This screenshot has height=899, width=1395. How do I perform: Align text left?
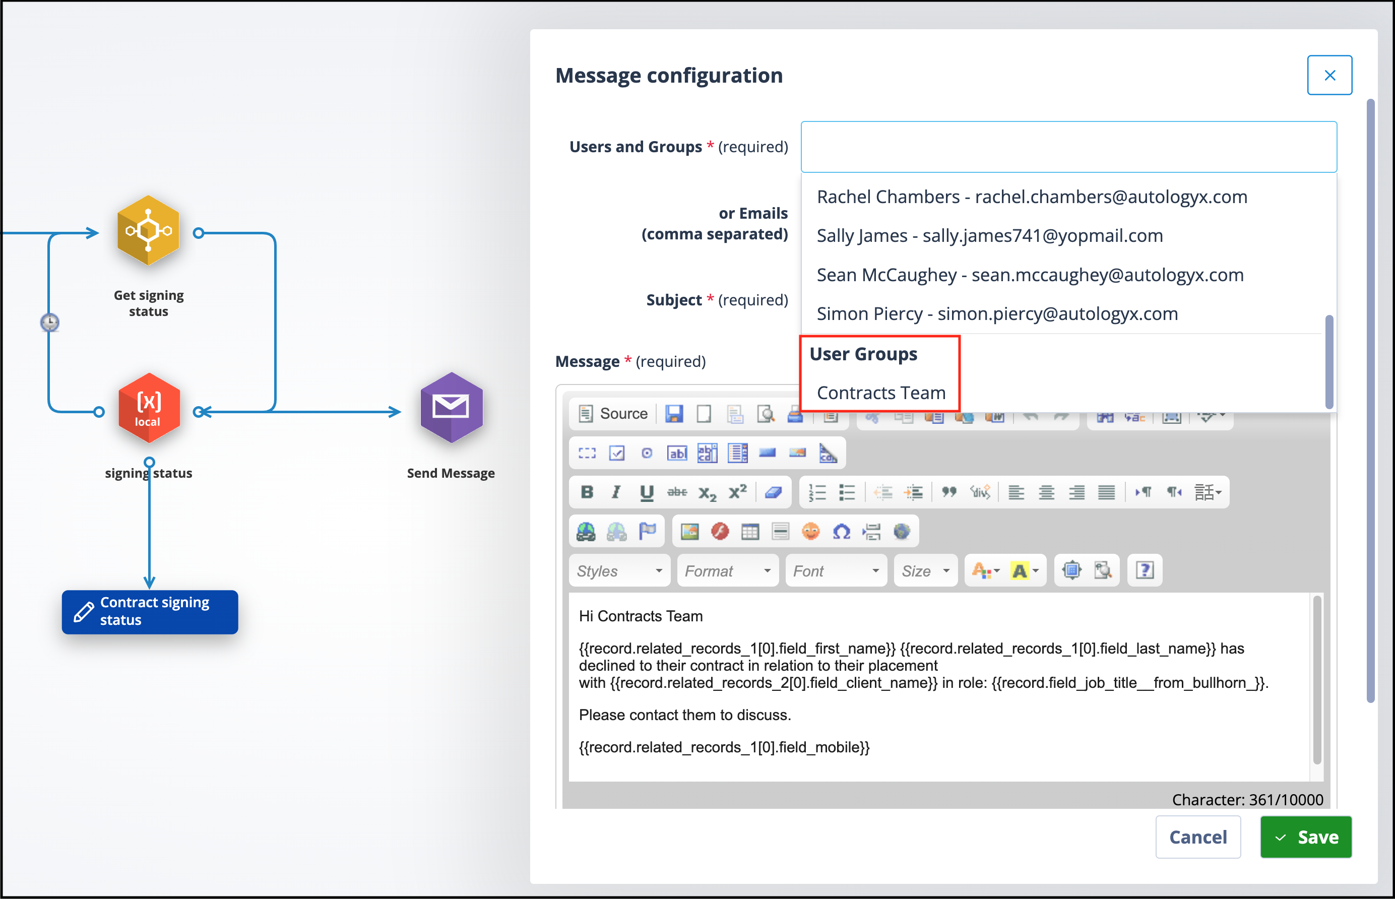point(1016,492)
